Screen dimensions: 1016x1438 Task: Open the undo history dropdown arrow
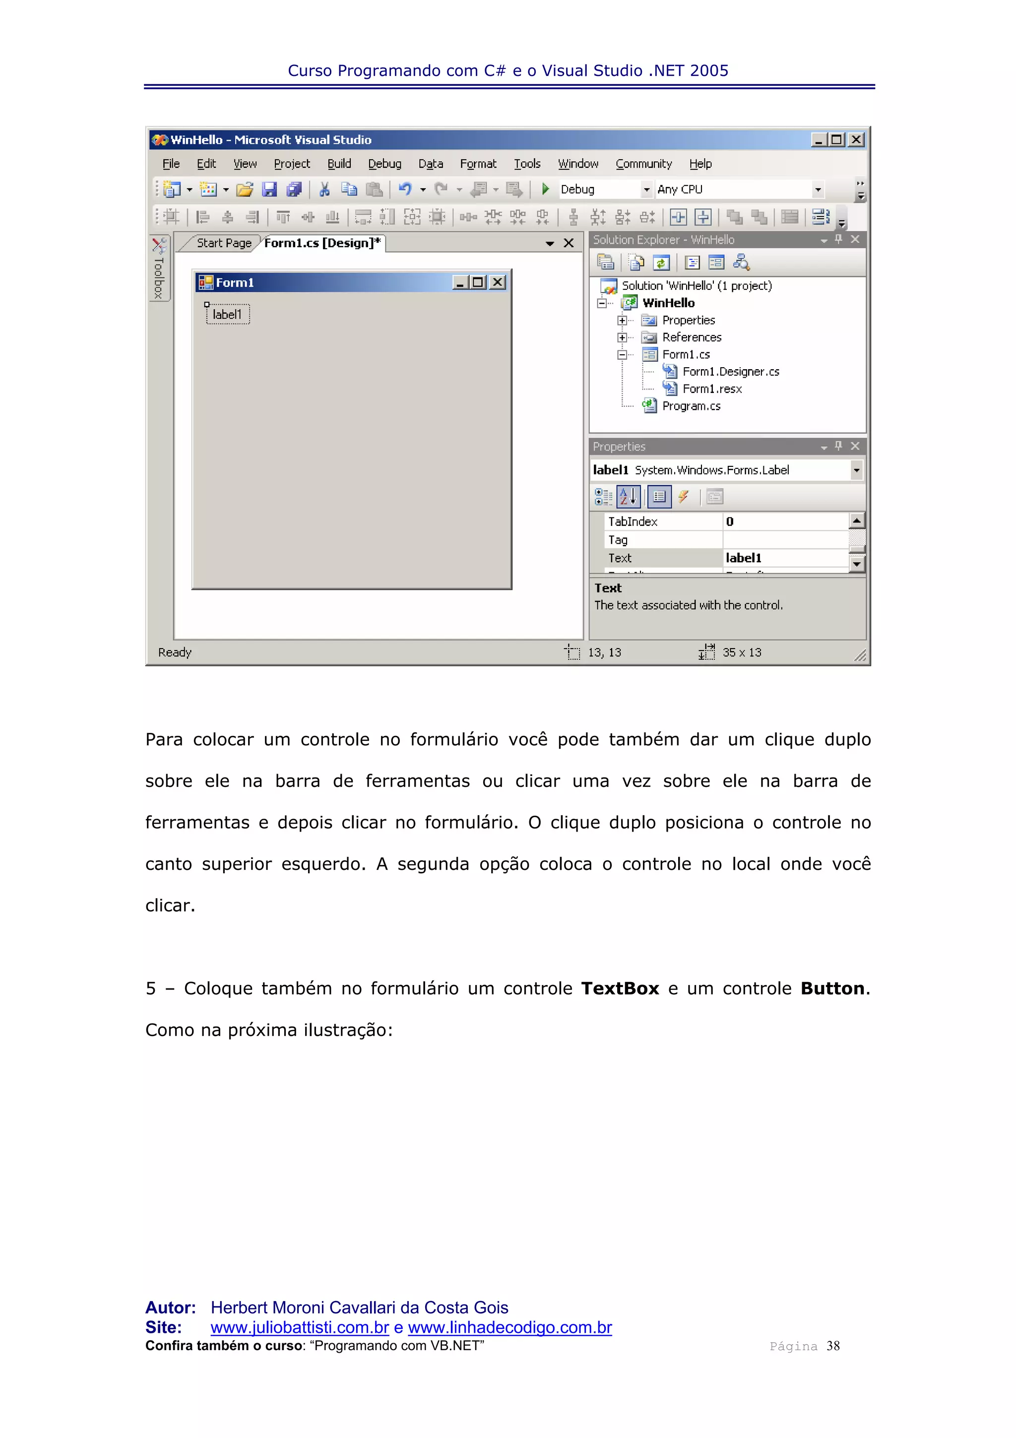423,189
